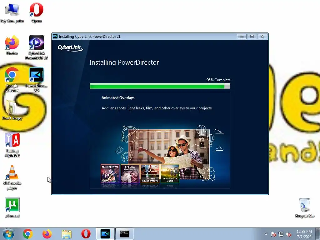
Task: Select the Recycle Bin icon
Action: [x=304, y=207]
